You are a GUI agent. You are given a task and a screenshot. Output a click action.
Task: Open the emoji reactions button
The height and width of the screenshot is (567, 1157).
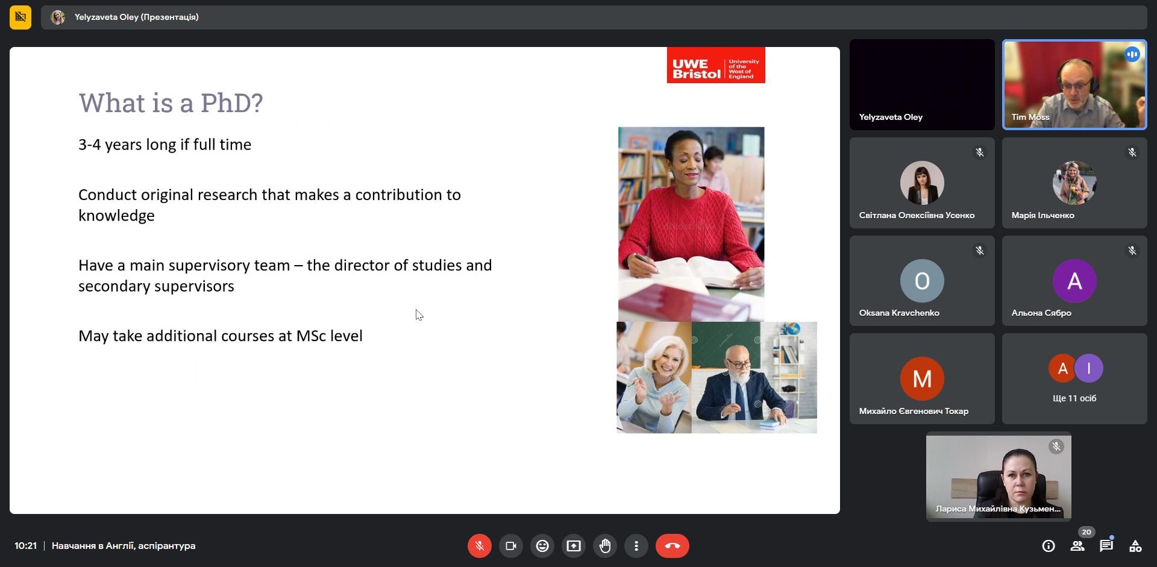coord(542,546)
